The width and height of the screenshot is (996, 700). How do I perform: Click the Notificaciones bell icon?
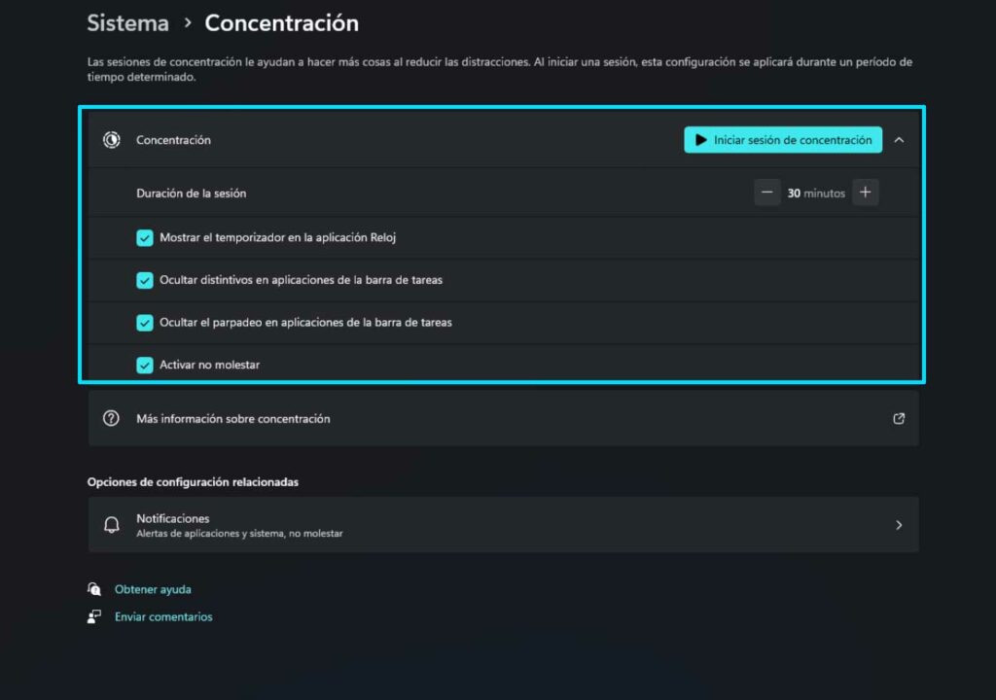tap(112, 525)
